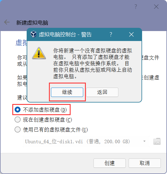Viewport: 167px width, 174px height.
Task: Confirm the warning with 继续 button
Action: 67,92
